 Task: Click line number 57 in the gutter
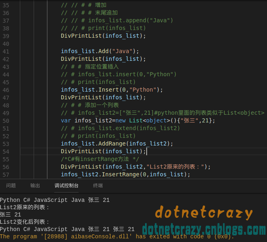(x=6, y=175)
